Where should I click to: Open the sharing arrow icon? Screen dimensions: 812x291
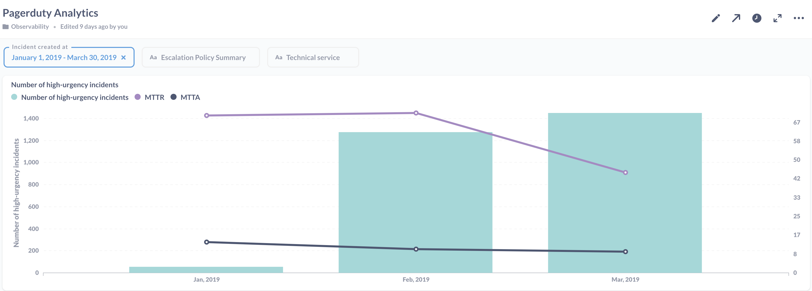tap(736, 18)
